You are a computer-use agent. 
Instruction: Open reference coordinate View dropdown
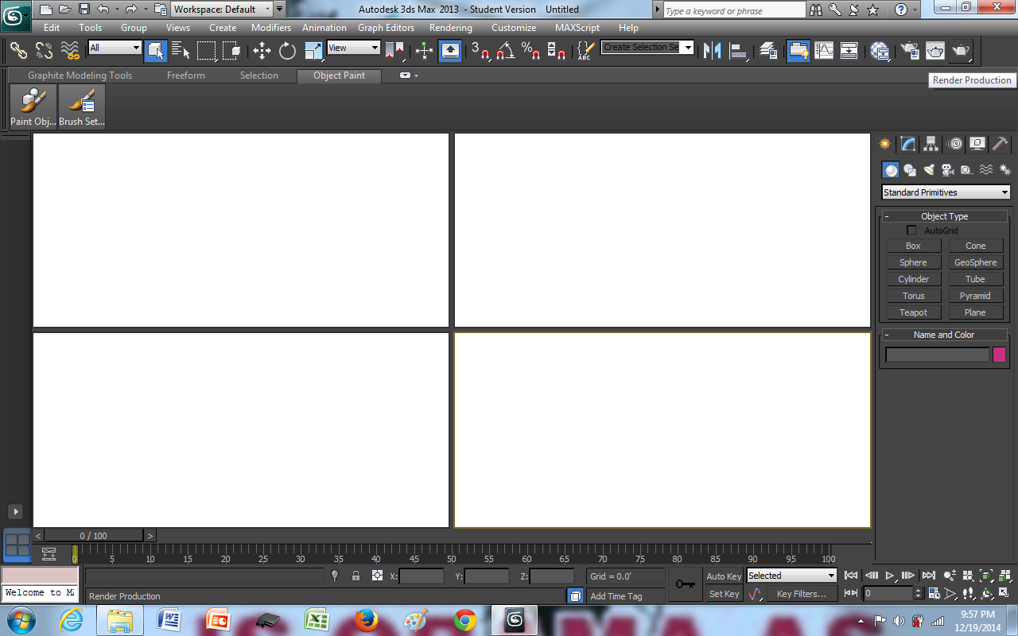pyautogui.click(x=354, y=48)
